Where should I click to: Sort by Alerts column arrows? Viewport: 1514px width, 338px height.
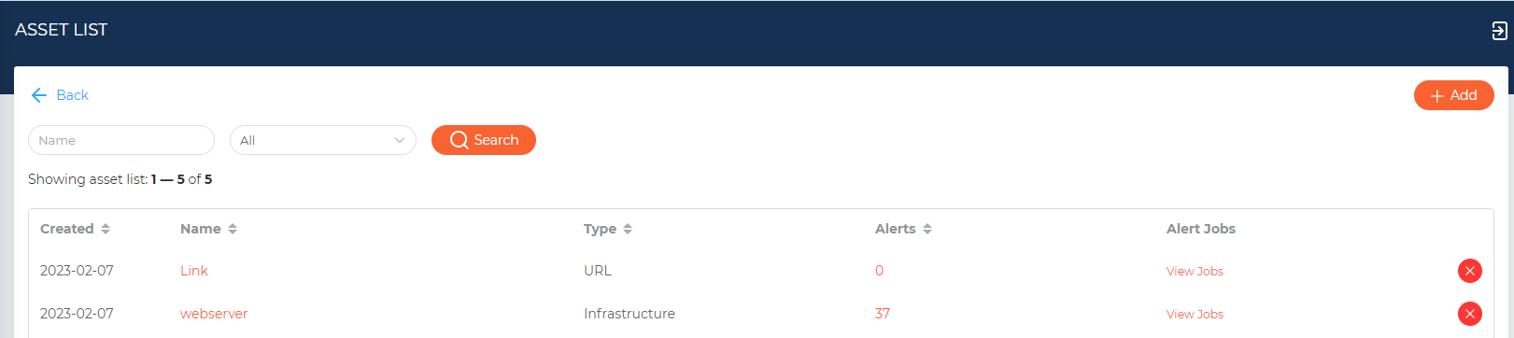tap(927, 229)
